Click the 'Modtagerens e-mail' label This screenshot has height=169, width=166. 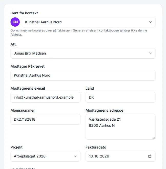pos(28,88)
